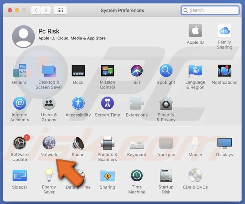Open Time Machine preferences
Image resolution: width=245 pixels, height=204 pixels.
tap(137, 176)
